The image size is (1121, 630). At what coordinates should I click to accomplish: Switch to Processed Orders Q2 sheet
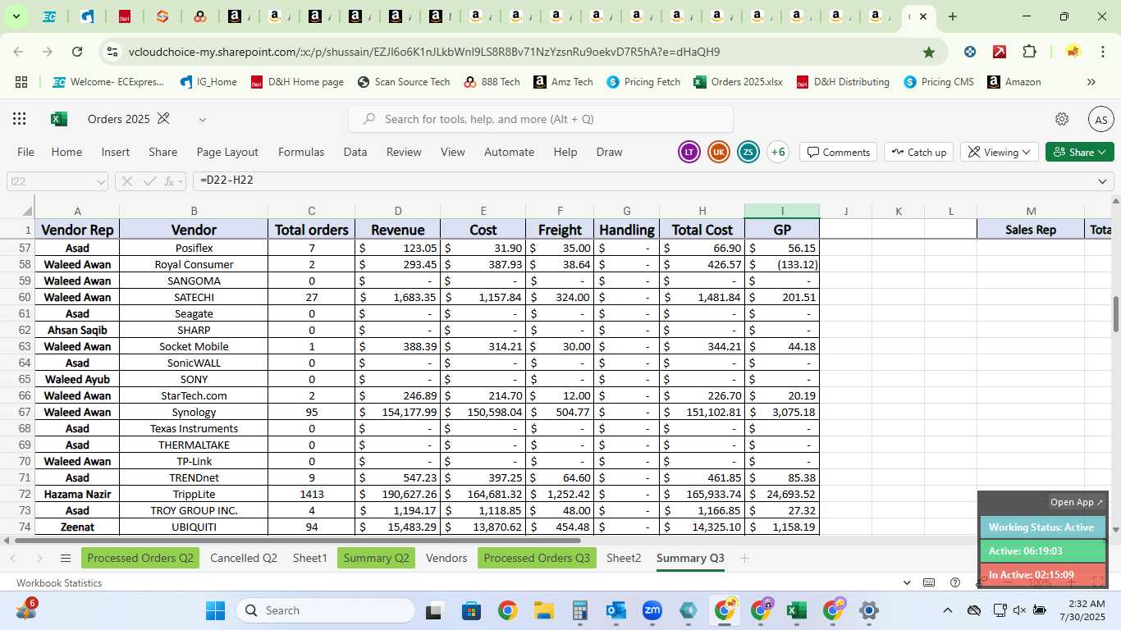tap(140, 558)
